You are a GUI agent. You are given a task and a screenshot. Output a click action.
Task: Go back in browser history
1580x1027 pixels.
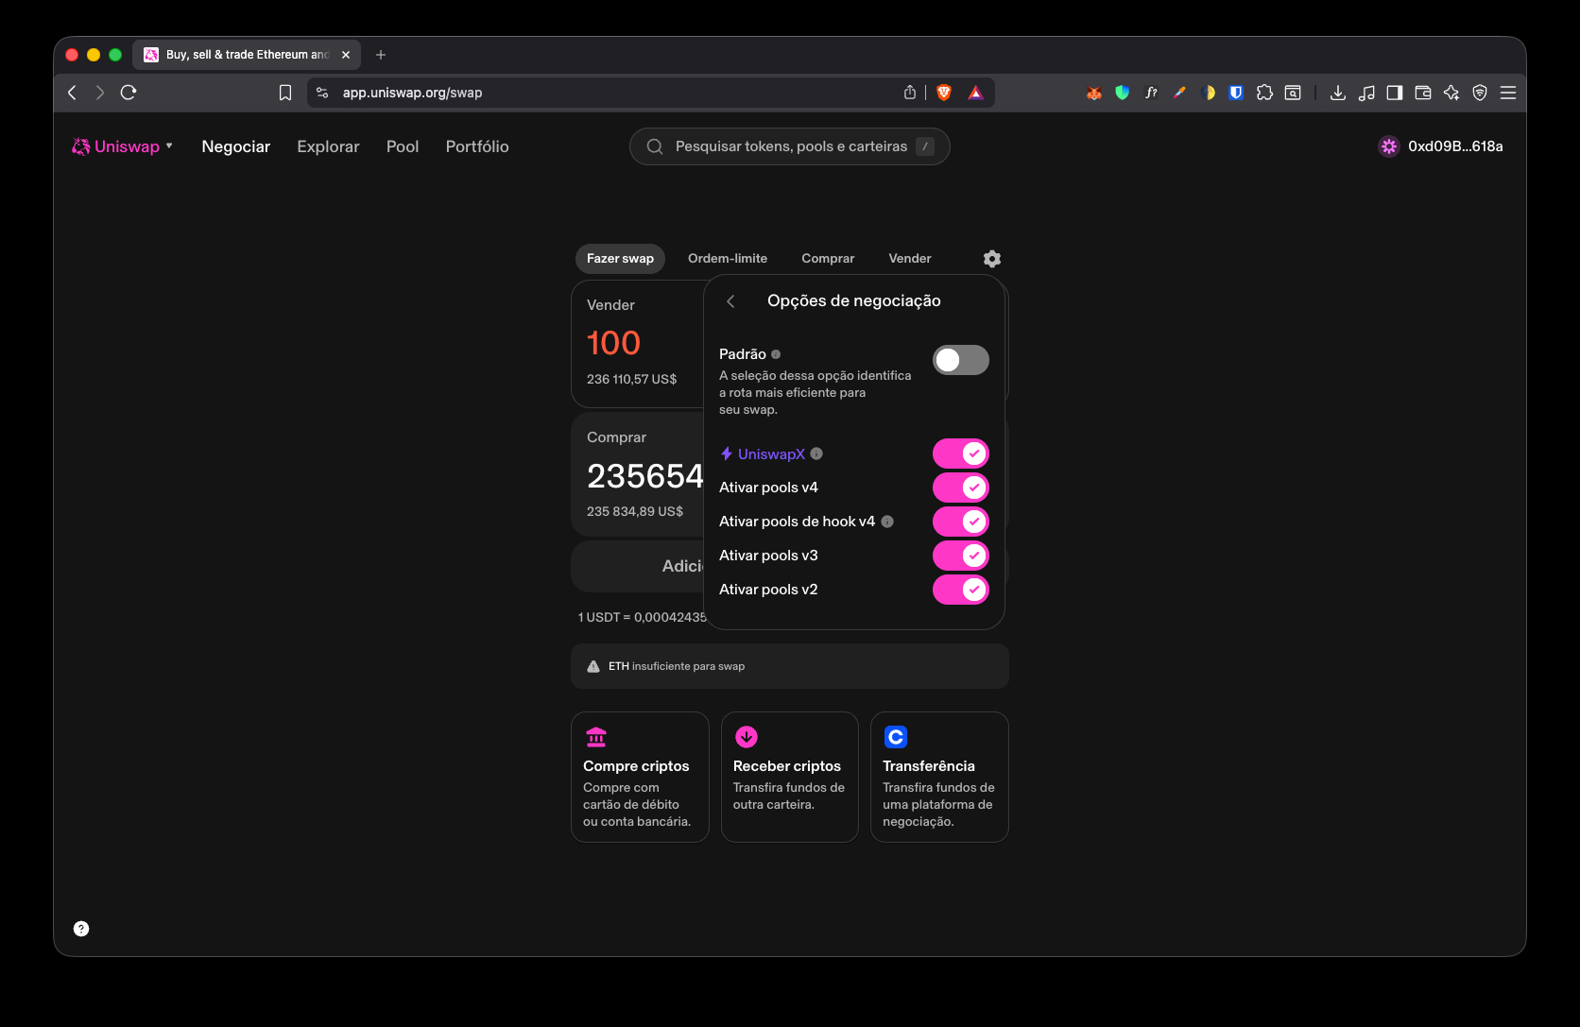click(73, 93)
